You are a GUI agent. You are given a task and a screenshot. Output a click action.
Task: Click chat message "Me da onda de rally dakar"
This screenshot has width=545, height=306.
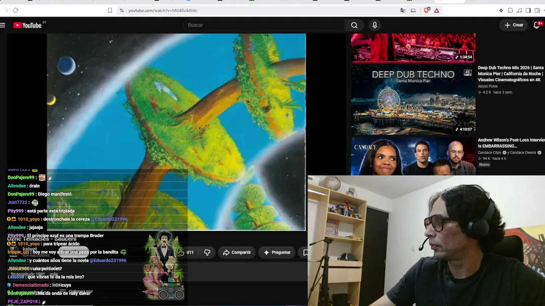[65, 293]
